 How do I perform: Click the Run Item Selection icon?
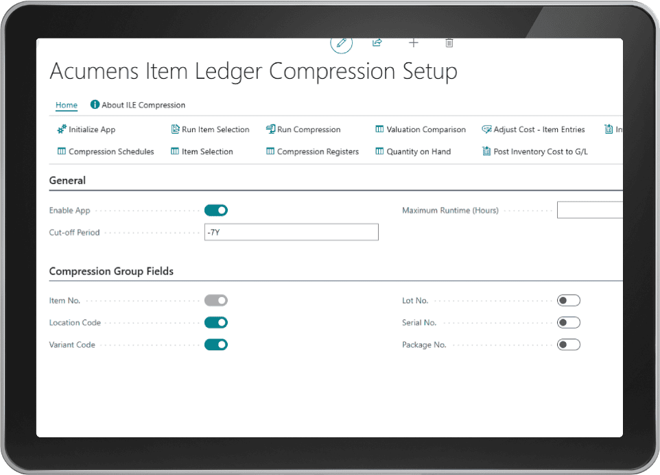(x=175, y=129)
